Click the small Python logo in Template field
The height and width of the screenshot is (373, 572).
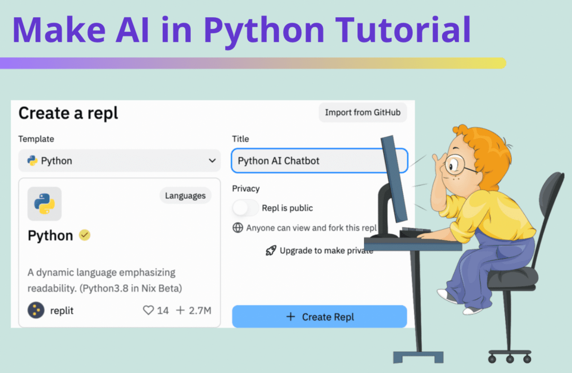pos(32,161)
